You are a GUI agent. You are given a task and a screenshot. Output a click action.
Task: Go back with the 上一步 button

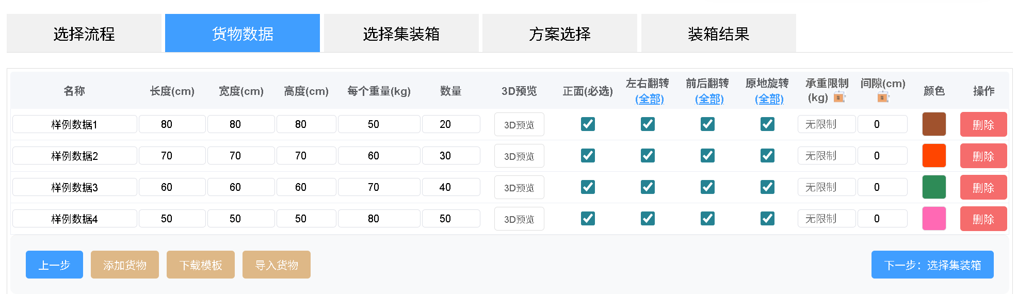click(54, 265)
